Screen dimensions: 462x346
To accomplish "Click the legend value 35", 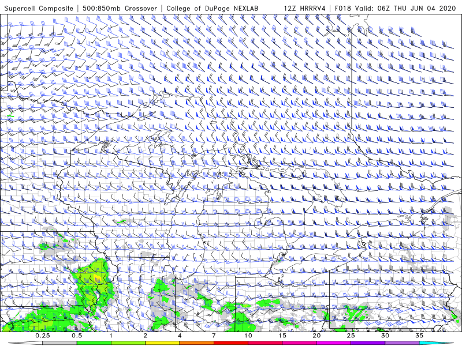I will pyautogui.click(x=419, y=336).
